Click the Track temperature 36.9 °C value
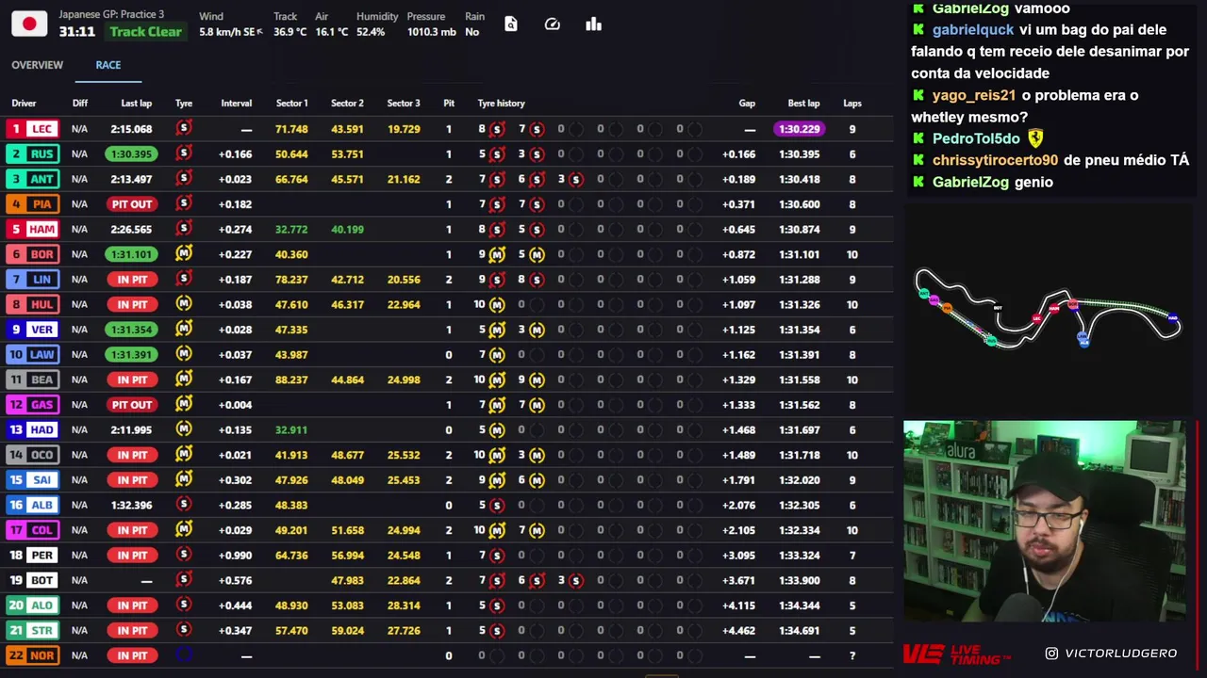Image resolution: width=1207 pixels, height=678 pixels. click(289, 32)
